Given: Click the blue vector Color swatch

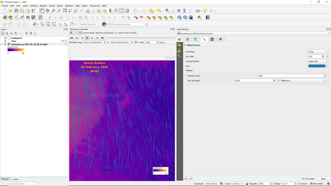Looking at the screenshot, I should [317, 66].
